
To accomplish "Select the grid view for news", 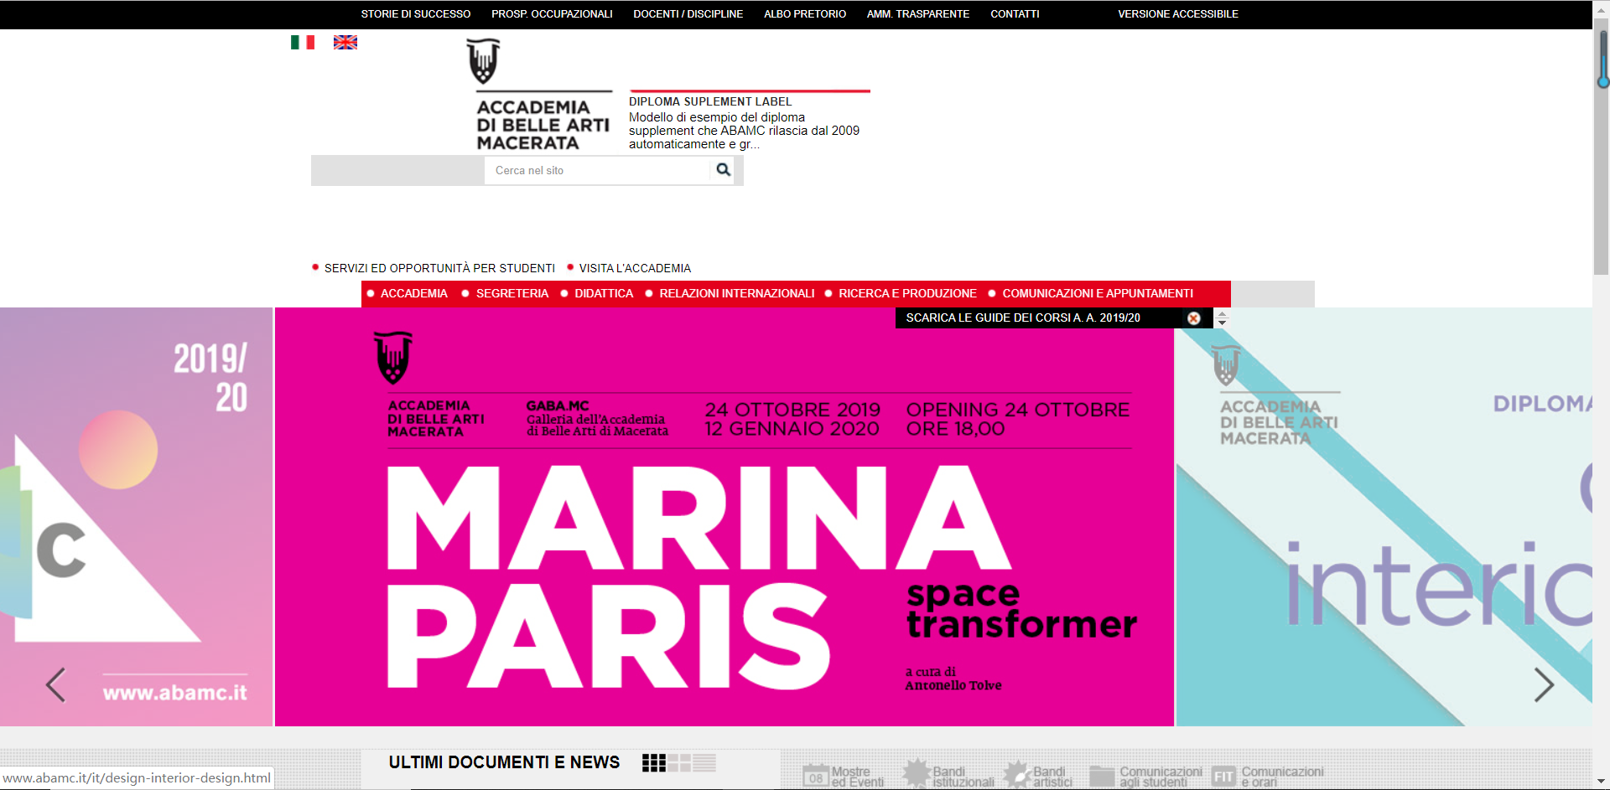I will tap(653, 762).
